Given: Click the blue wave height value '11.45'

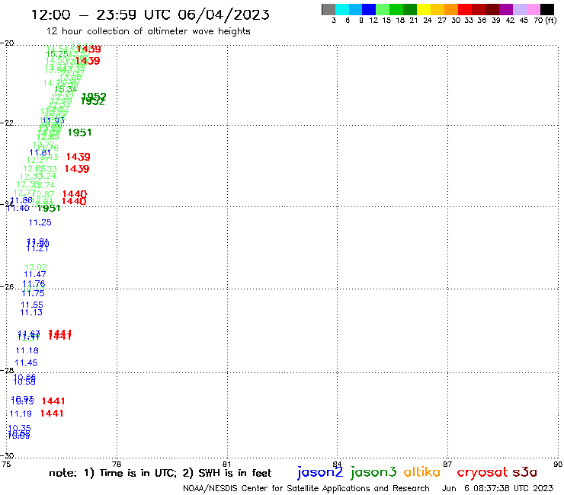Looking at the screenshot, I should (x=26, y=362).
